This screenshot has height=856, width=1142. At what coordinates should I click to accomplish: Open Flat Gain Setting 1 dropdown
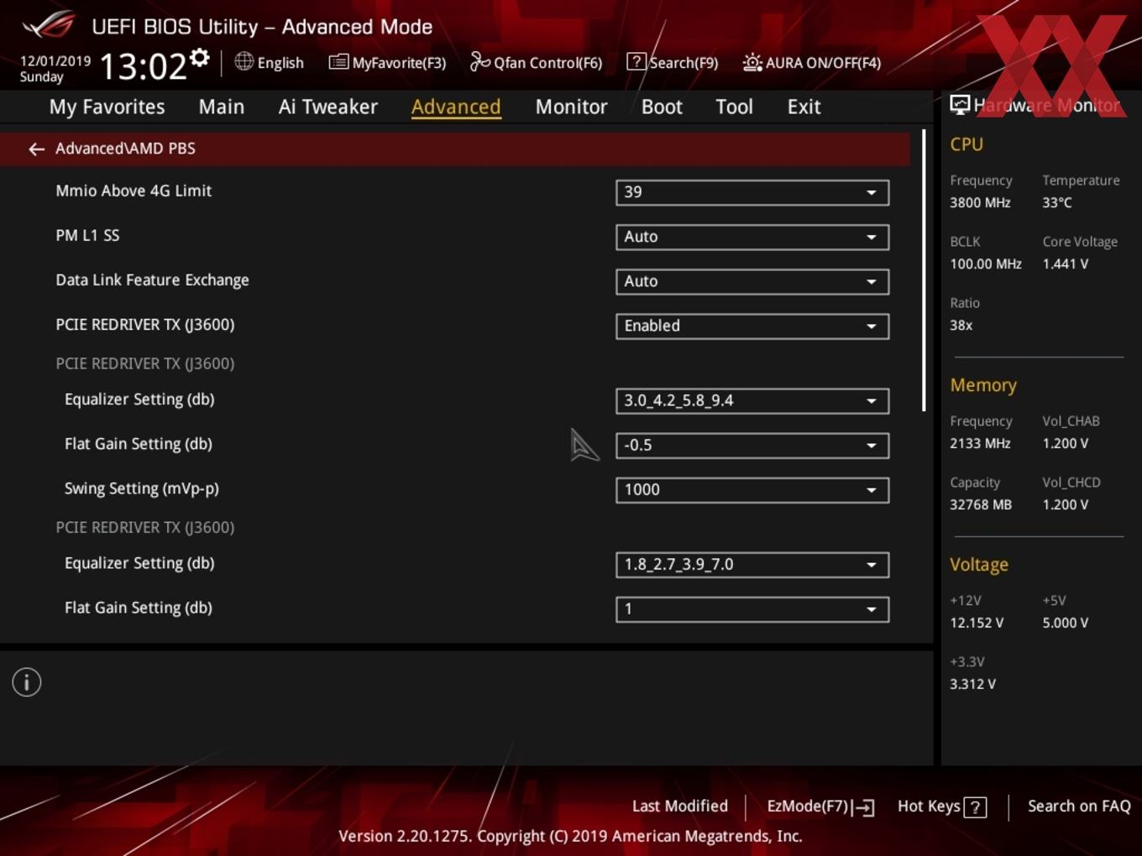(752, 608)
